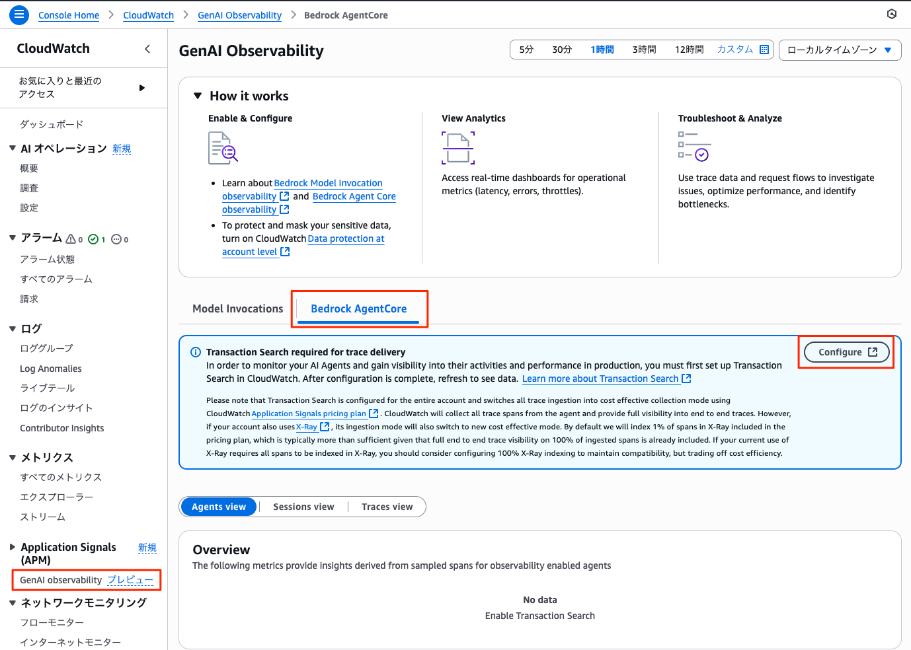Open エクスプローラー in the sidebar
The image size is (911, 650).
[57, 497]
